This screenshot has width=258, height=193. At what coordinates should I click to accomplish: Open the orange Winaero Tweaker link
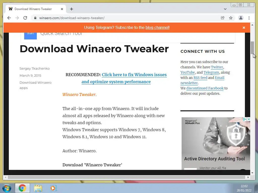pos(79,94)
